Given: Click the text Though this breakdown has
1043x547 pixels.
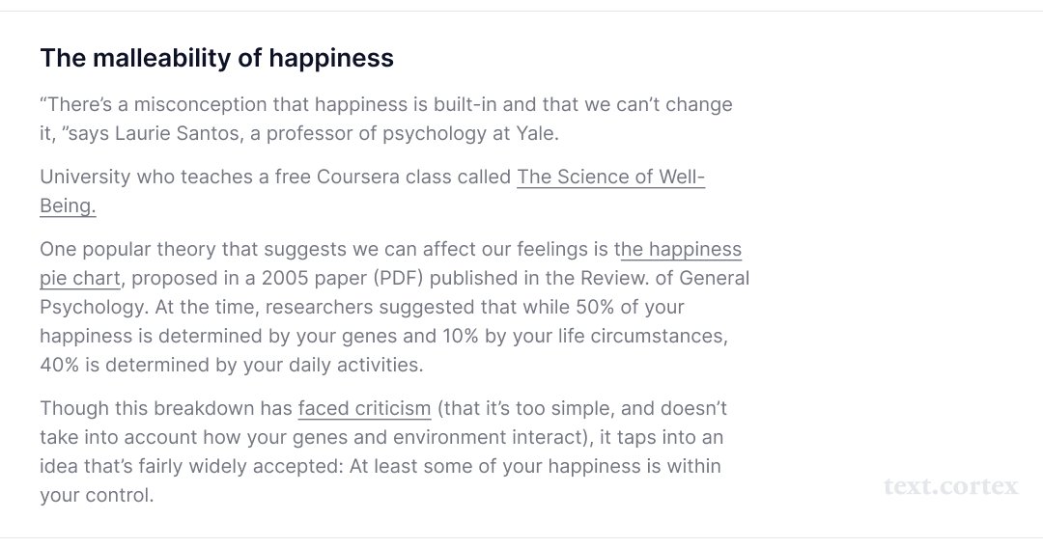Looking at the screenshot, I should click(x=166, y=408).
